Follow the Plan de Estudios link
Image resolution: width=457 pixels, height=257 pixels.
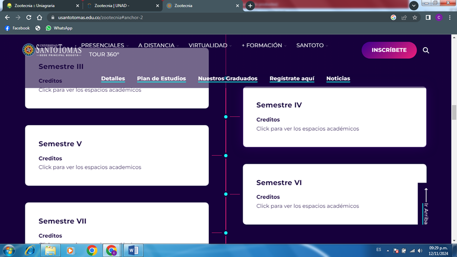(x=161, y=78)
